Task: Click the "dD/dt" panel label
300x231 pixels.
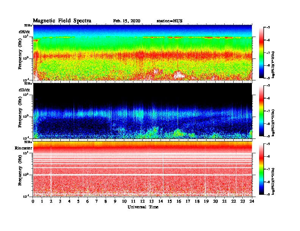Action: click(24, 90)
